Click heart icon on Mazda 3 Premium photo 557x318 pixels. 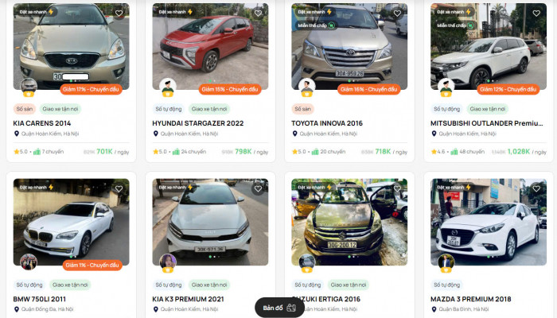point(536,189)
